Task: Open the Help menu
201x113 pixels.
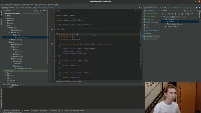Action: (x=57, y=5)
